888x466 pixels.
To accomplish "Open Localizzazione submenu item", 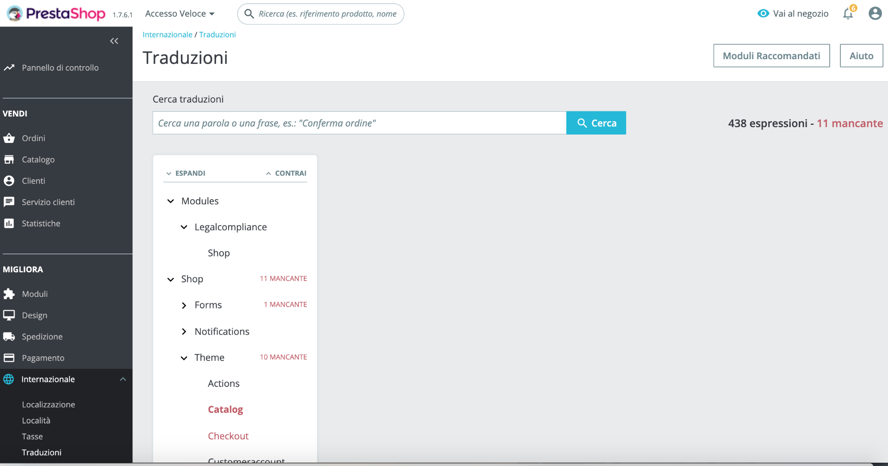I will coord(49,405).
